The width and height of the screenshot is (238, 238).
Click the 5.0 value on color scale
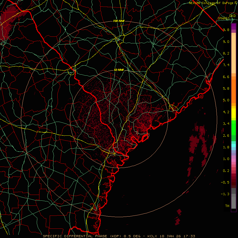(226, 100)
